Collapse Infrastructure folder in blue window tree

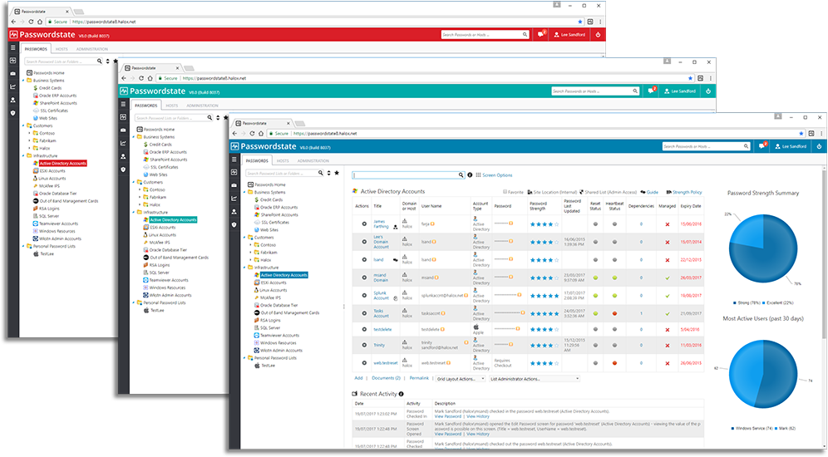[x=244, y=268]
